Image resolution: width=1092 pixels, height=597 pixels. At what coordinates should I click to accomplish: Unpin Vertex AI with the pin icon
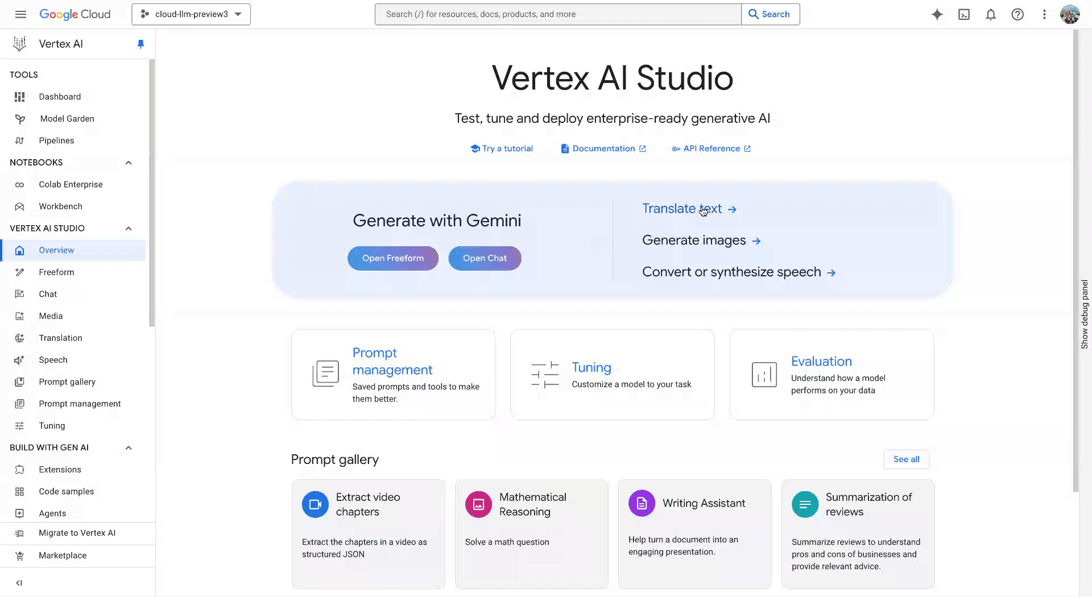coord(140,44)
